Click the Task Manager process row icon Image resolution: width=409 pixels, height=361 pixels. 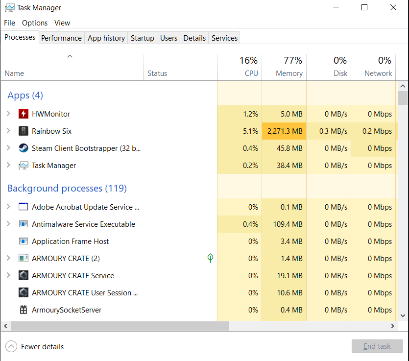coord(24,166)
